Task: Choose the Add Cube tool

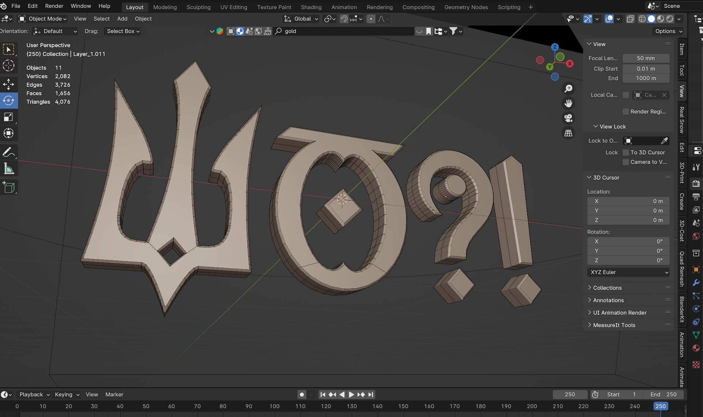Action: click(x=8, y=187)
